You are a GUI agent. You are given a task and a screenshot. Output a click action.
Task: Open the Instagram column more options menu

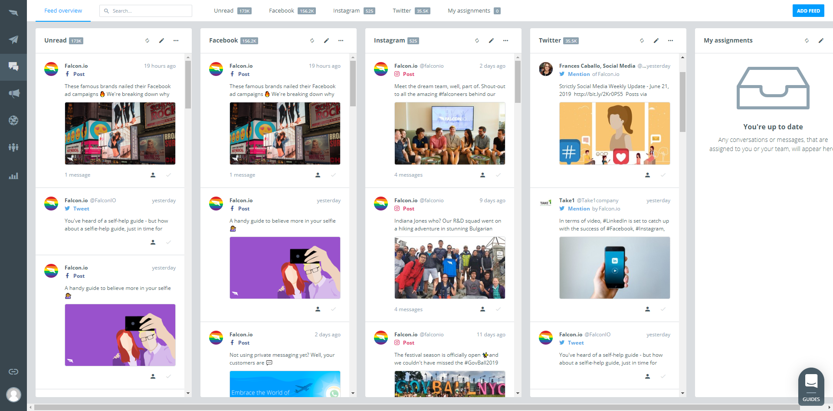(505, 40)
